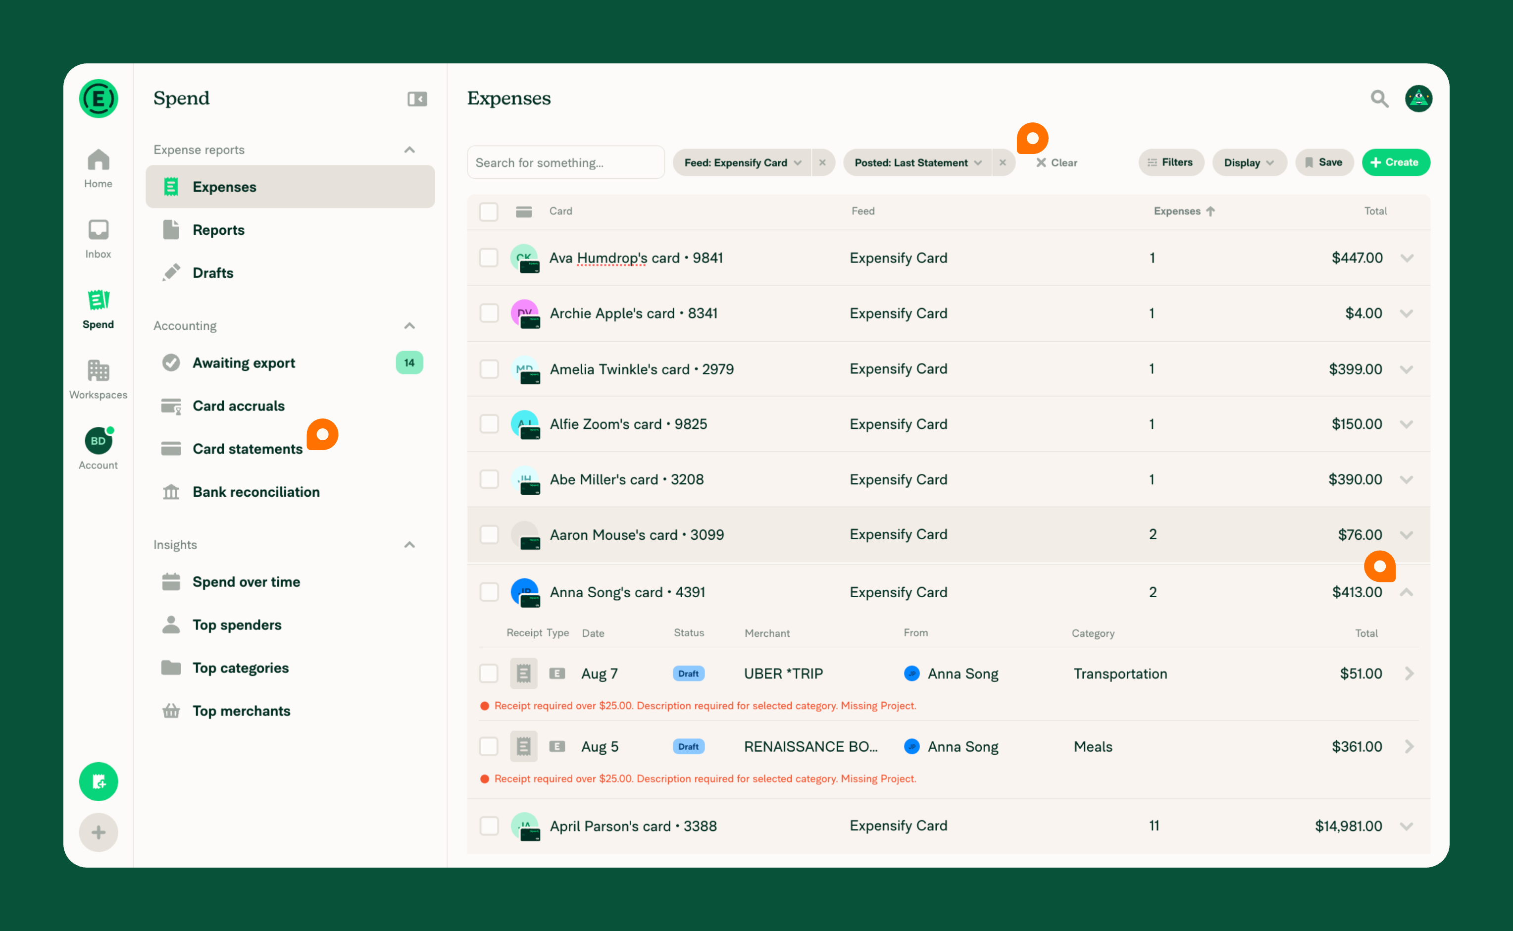Click the Search for something field

pyautogui.click(x=566, y=162)
